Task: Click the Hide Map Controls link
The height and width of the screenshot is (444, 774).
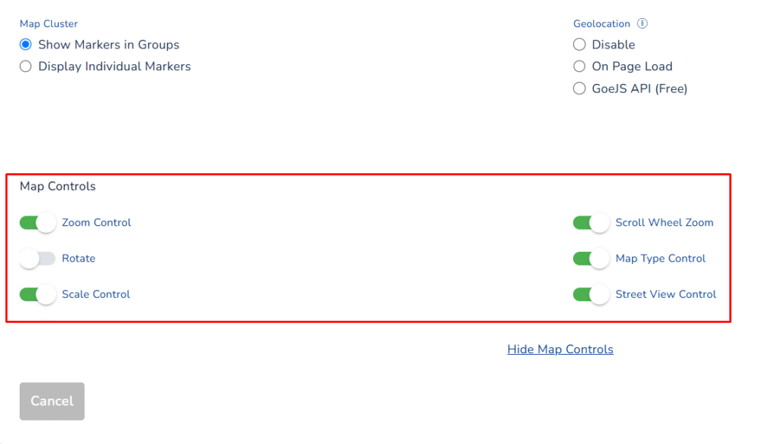Action: click(560, 349)
